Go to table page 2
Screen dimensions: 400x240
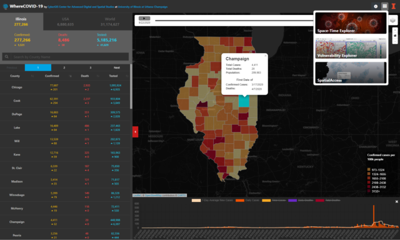coord(64,67)
